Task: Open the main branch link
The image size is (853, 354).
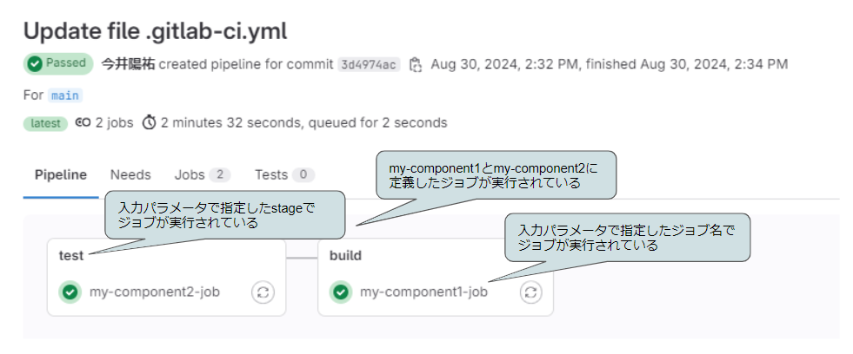Action: coord(65,95)
